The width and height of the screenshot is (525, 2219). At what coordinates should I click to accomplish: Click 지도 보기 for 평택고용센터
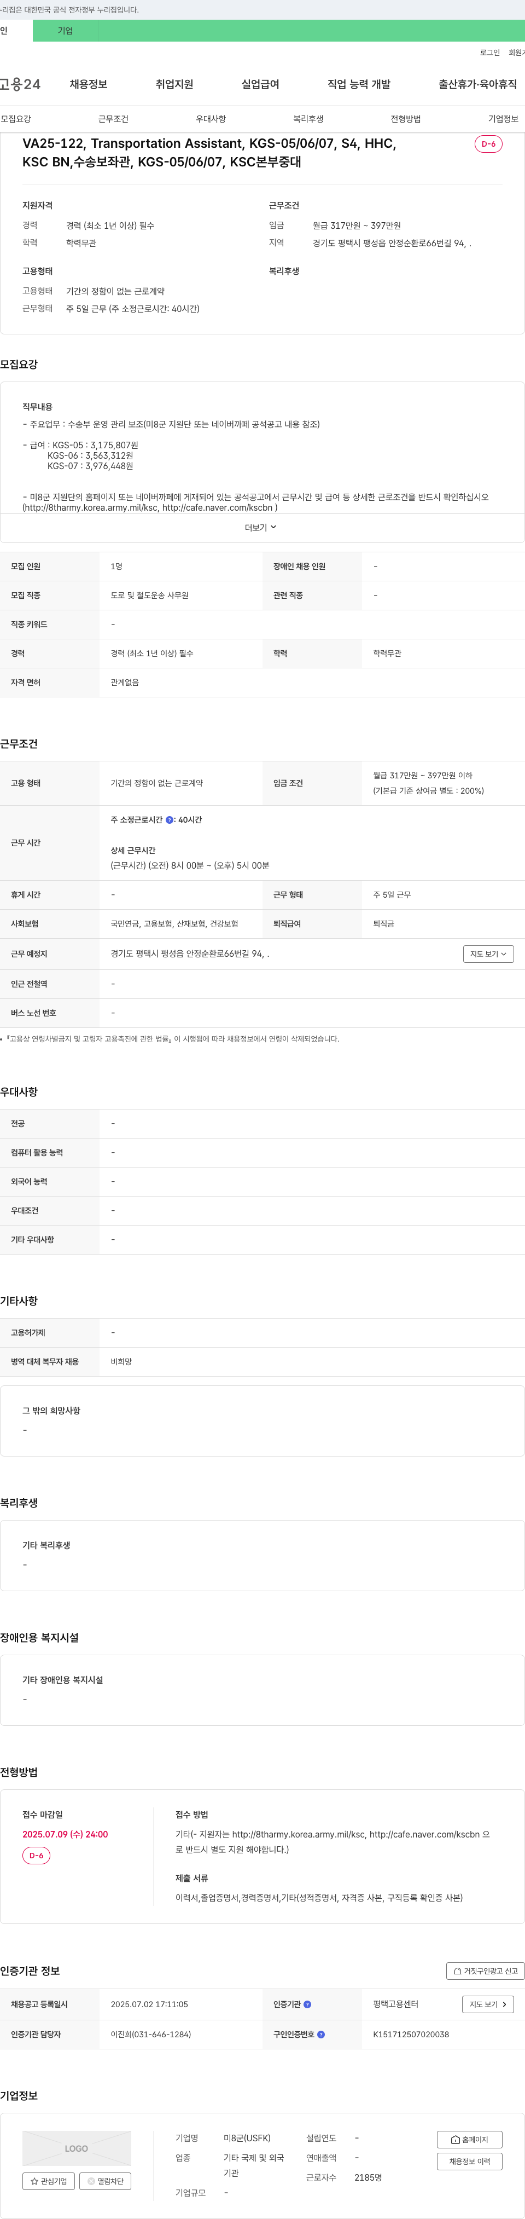click(488, 2004)
